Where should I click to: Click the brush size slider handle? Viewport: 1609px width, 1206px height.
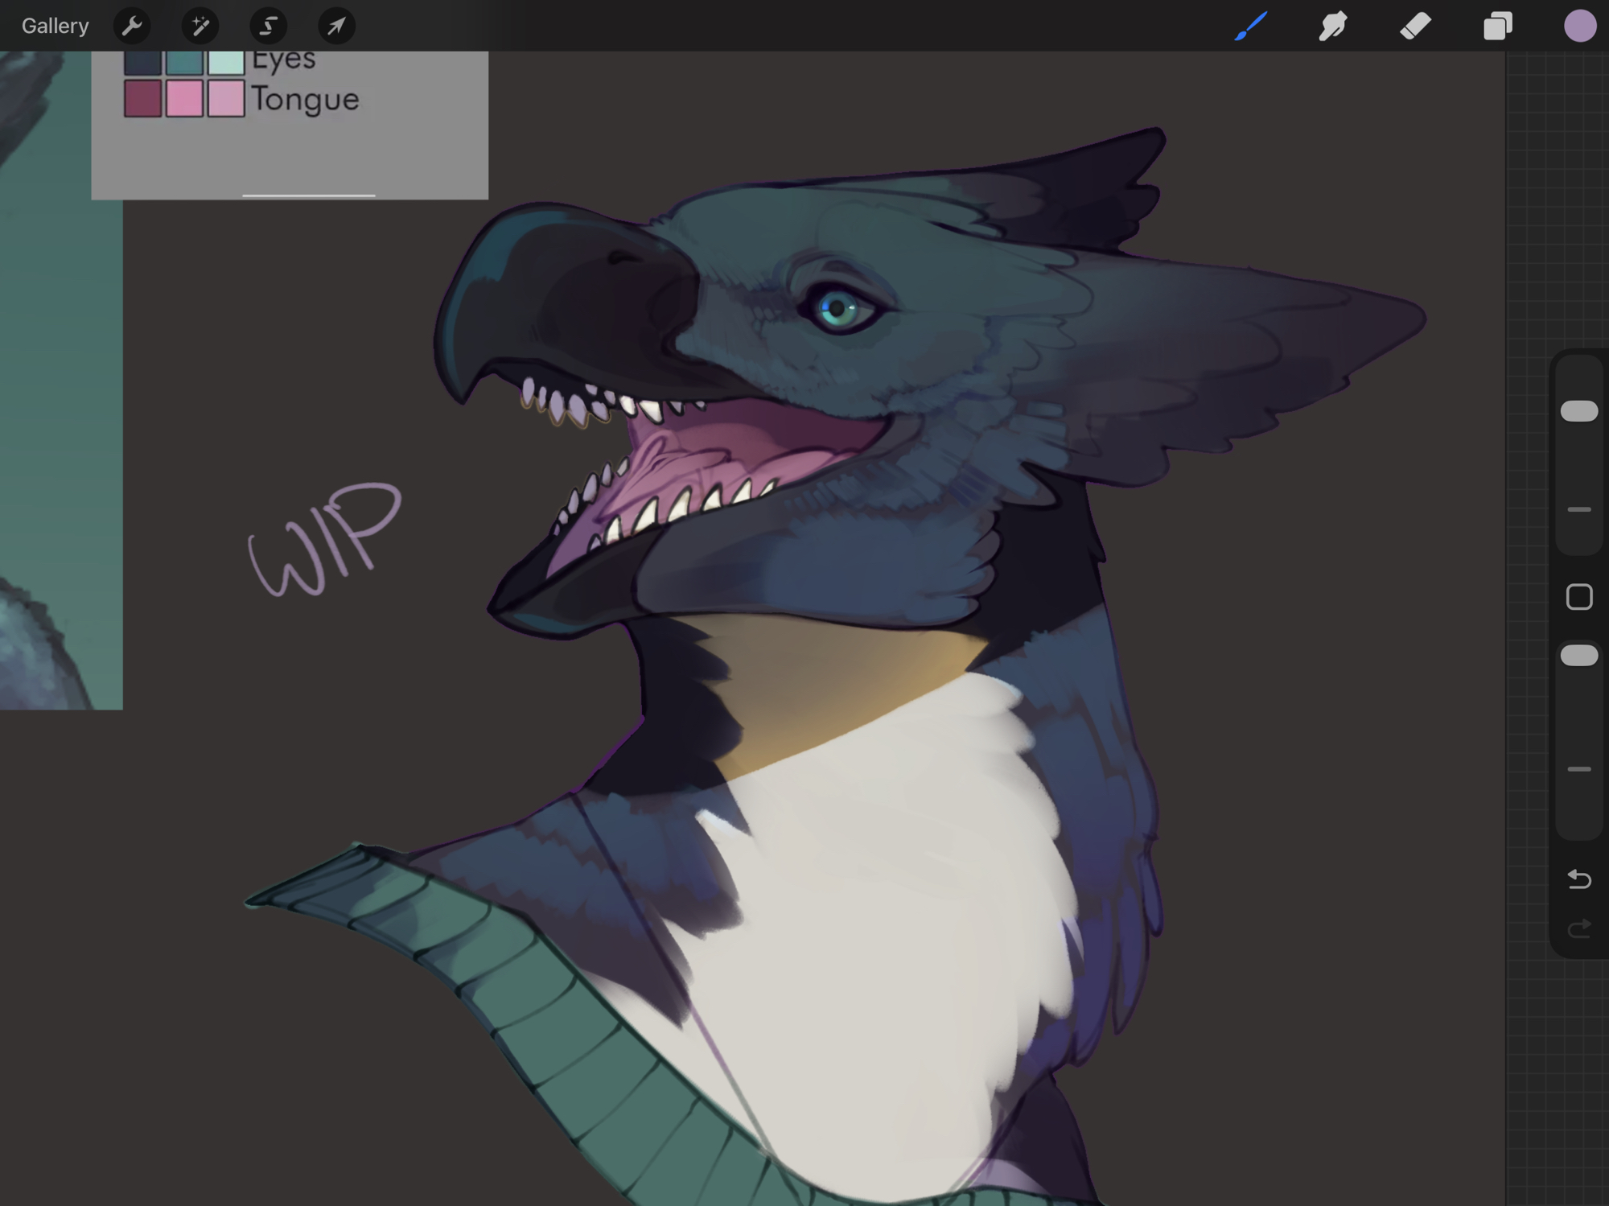(1578, 411)
